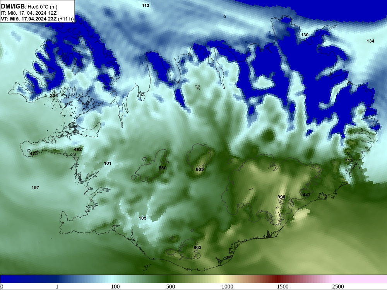387x290 pixels.
Task: Click the 0 tick label on the color scale
Action: (x=2, y=287)
